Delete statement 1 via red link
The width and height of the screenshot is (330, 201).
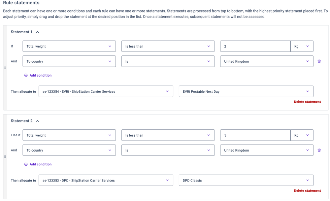[x=307, y=102]
